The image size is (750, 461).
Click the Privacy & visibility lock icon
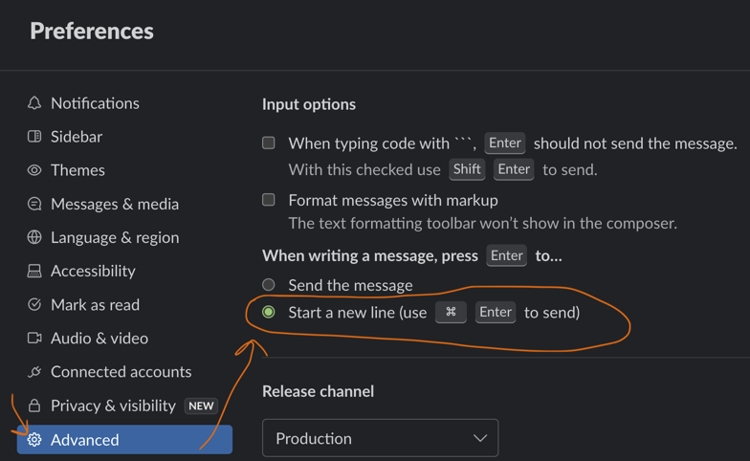[x=34, y=406]
